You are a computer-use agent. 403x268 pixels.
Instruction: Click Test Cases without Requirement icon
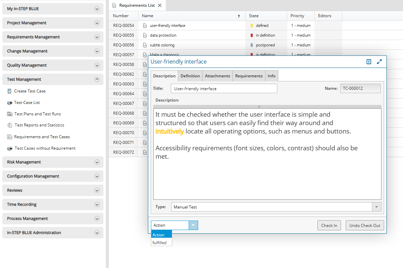point(9,148)
